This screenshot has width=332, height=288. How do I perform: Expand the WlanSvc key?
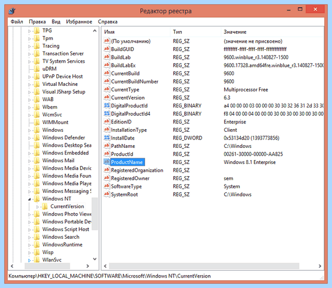point(29,260)
